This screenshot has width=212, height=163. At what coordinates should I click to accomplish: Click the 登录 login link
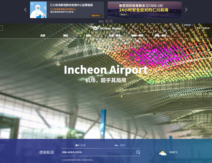click(198, 28)
